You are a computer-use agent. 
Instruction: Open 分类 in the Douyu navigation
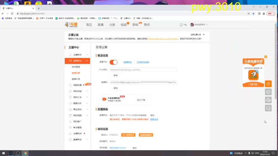[112, 25]
